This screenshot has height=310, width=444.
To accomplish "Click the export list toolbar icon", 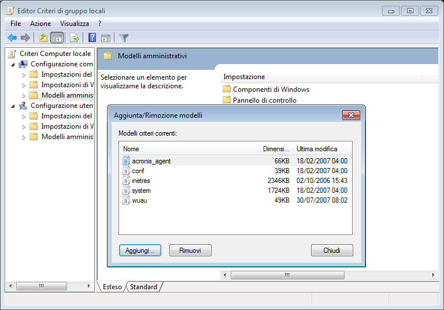I will [x=74, y=38].
